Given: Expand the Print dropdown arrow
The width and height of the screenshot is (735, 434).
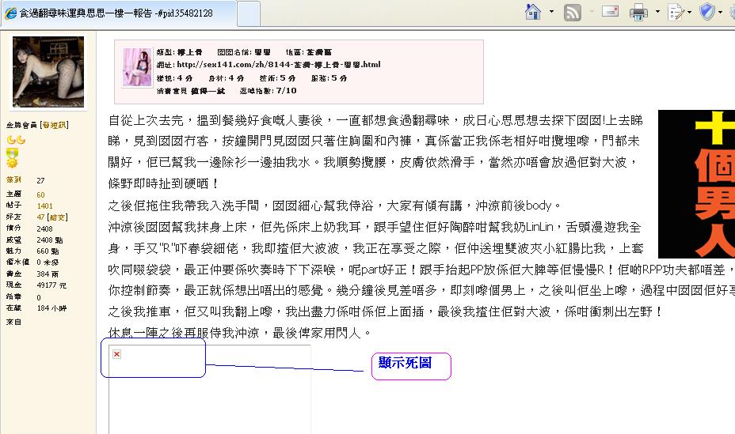Looking at the screenshot, I should 657,12.
